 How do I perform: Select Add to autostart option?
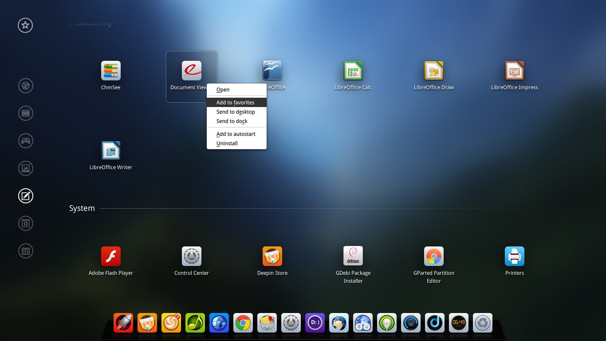click(236, 134)
